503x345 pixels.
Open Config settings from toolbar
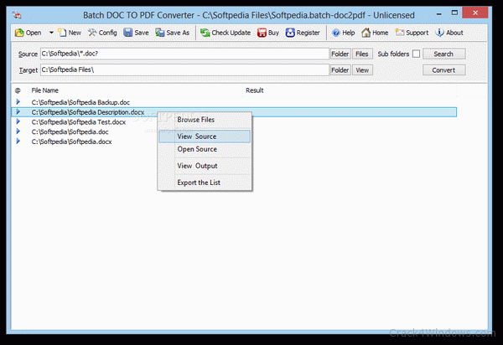[92, 33]
